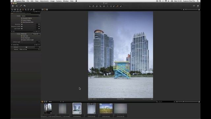Enable Chromatic Aberration checkbox
Screen dimensions: 211x119
pyautogui.click(x=21, y=18)
